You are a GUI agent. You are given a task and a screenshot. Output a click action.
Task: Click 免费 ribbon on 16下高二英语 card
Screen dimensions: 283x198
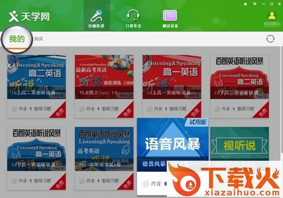click(x=263, y=112)
